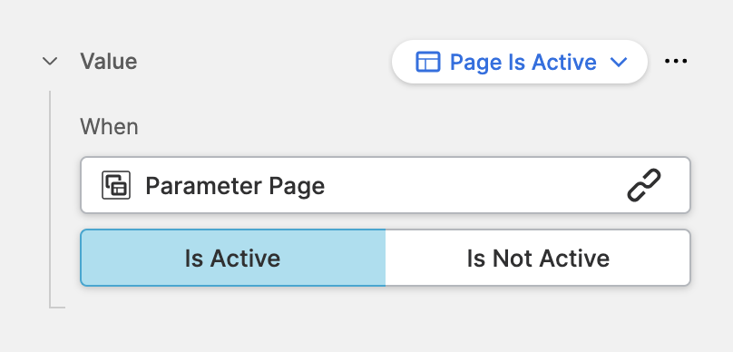This screenshot has height=352, width=733.
Task: Toggle the condition to Is Not Active
Action: (538, 258)
